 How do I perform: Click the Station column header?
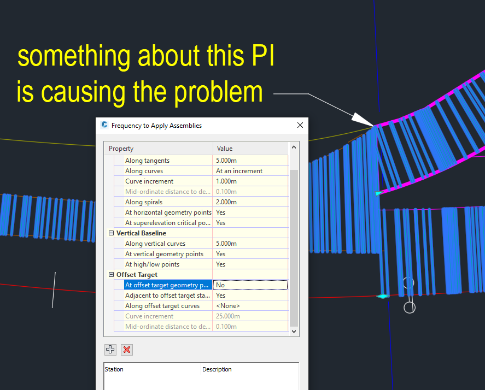(153, 369)
